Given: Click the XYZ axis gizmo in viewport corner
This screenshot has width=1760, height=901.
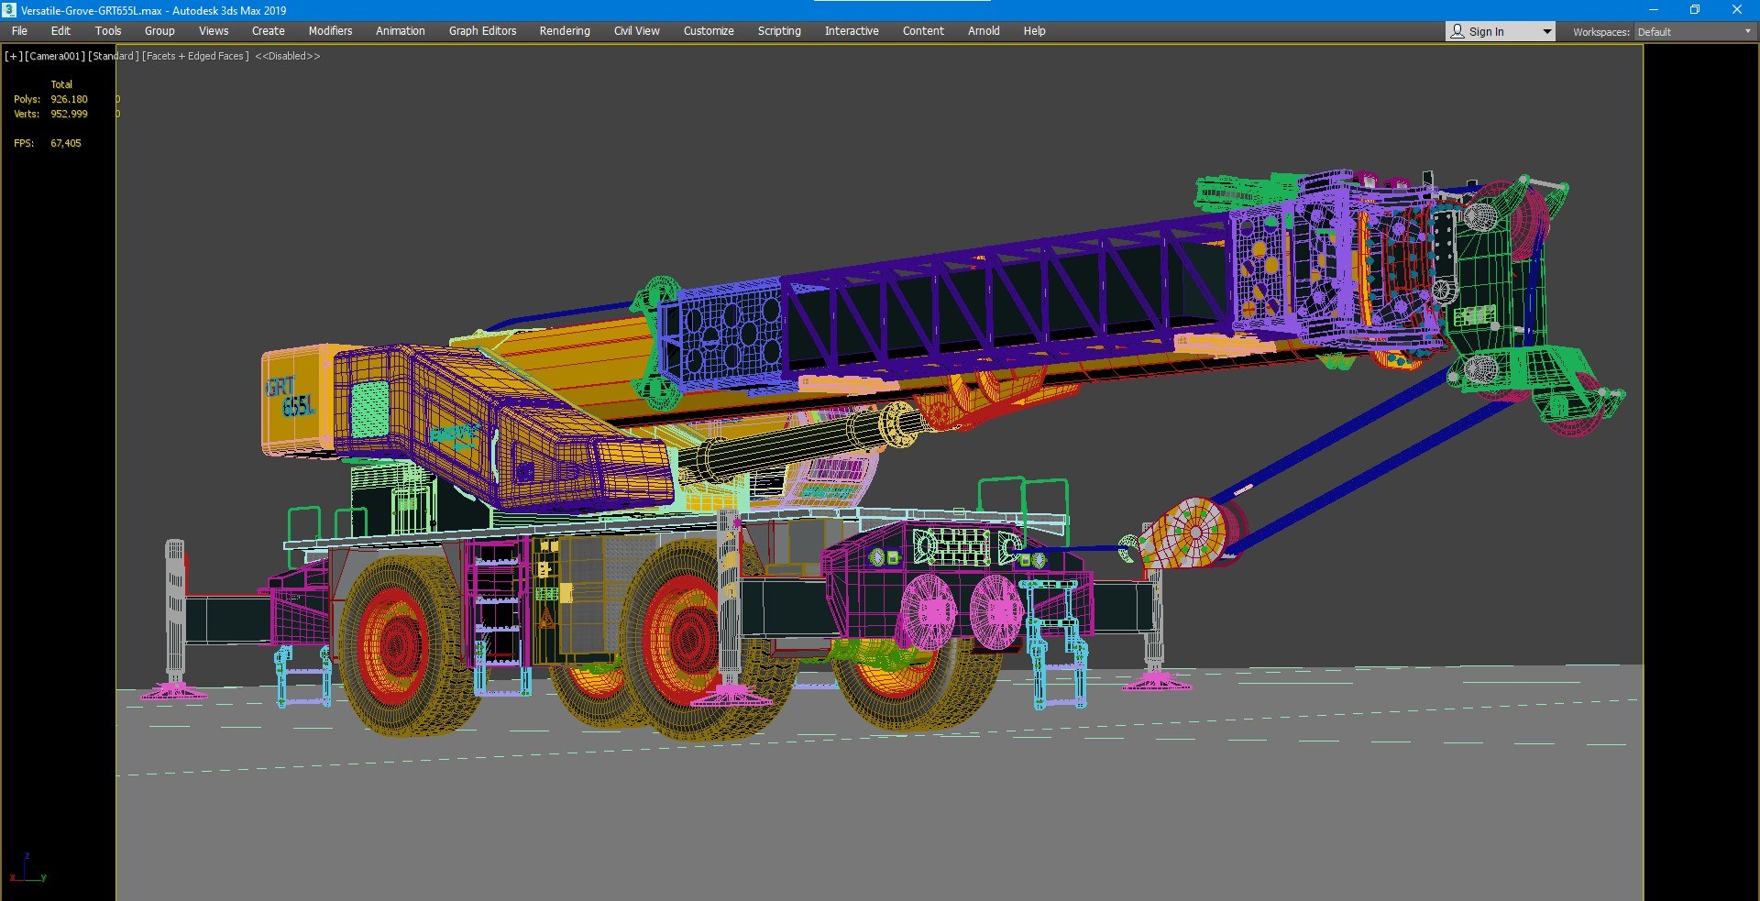Looking at the screenshot, I should pos(27,867).
